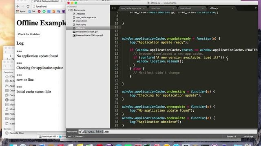Image resolution: width=261 pixels, height=146 pixels.
Task: Click the Sublime Text window title offline.js
Action: coord(161,3)
